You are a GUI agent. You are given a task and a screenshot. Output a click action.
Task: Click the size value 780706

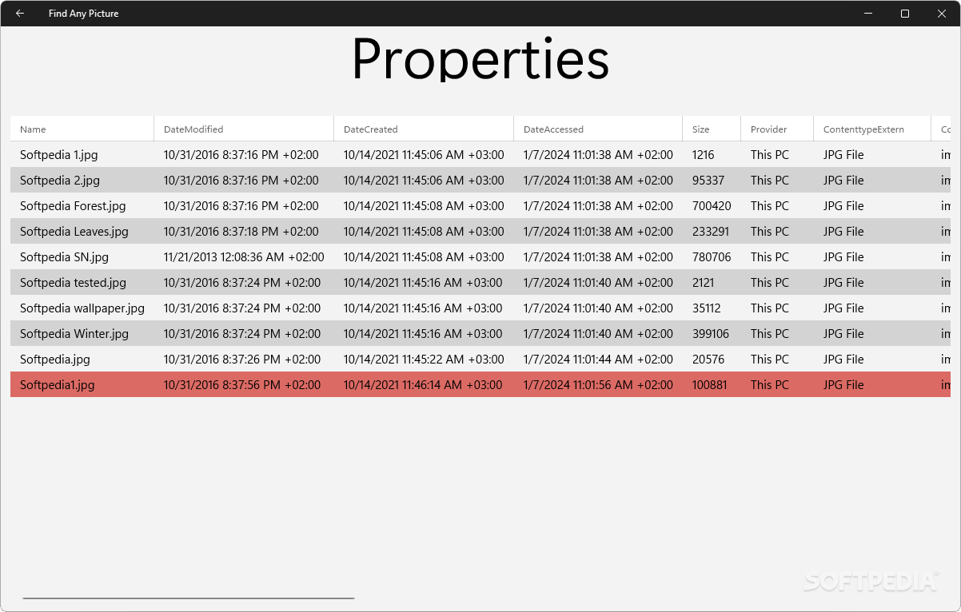[x=712, y=257]
